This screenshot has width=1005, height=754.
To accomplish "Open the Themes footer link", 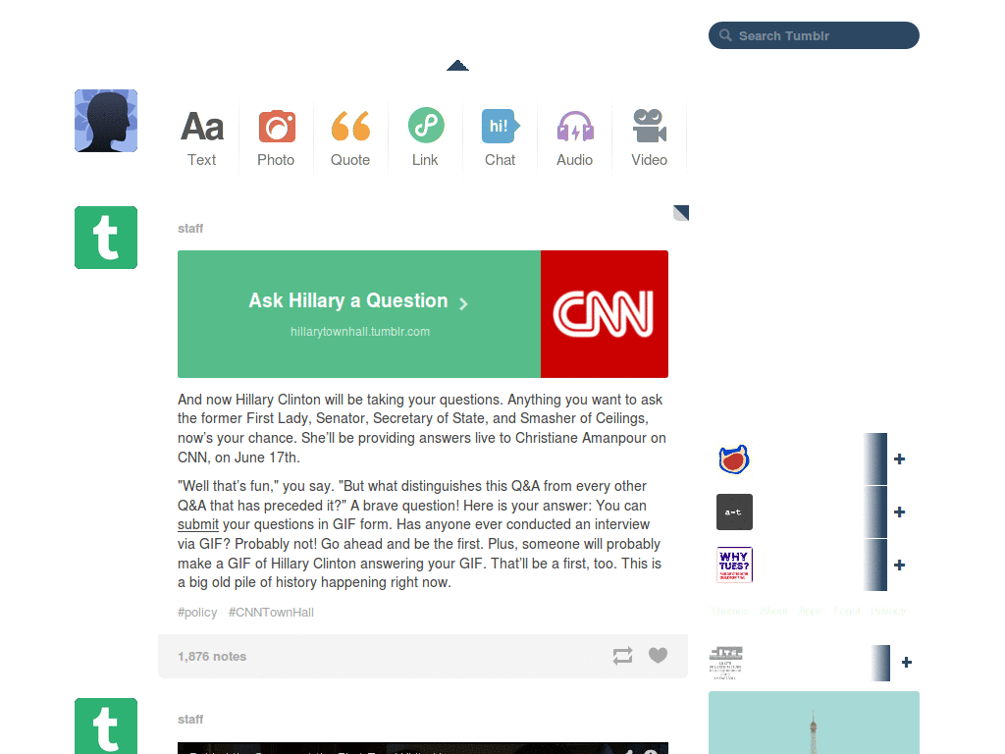I will coord(729,611).
